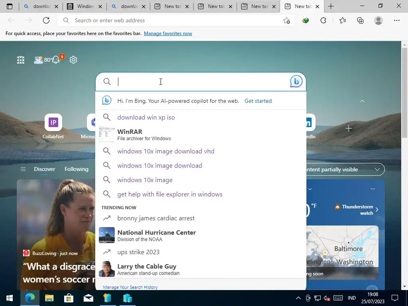Screen dimensions: 408x306
Task: Open the app launcher grid icon
Action: [x=21, y=60]
